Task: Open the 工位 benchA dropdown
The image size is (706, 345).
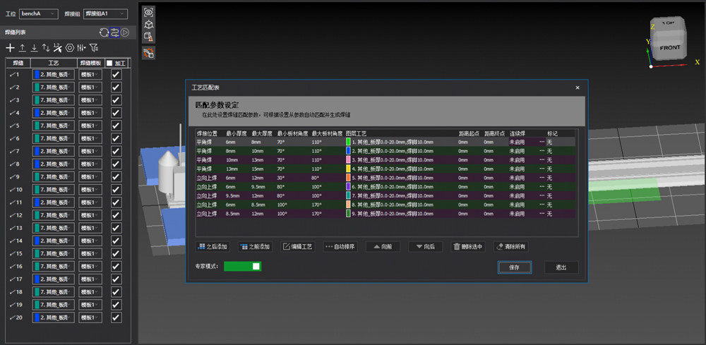Action: [x=38, y=13]
